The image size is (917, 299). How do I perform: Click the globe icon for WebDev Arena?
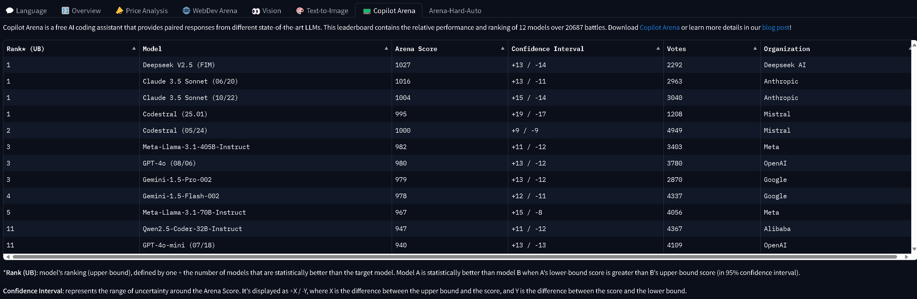click(x=186, y=11)
